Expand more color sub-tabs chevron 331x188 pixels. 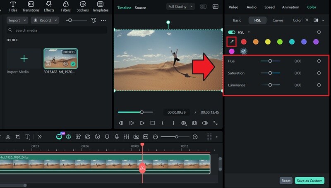(x=307, y=20)
